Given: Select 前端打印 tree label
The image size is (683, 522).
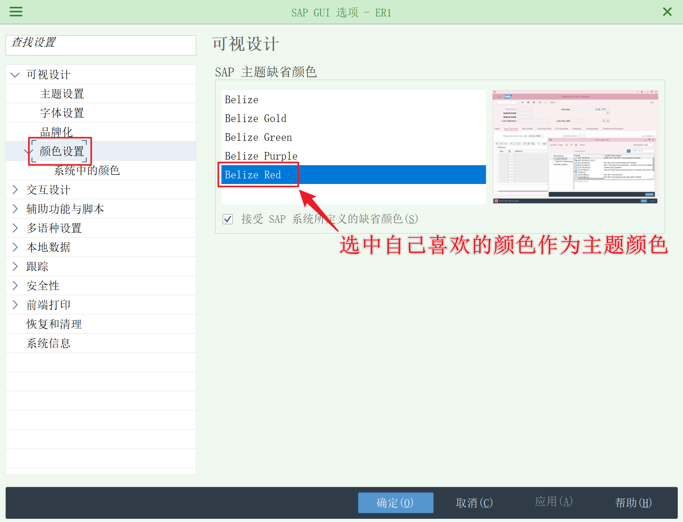Looking at the screenshot, I should click(48, 305).
